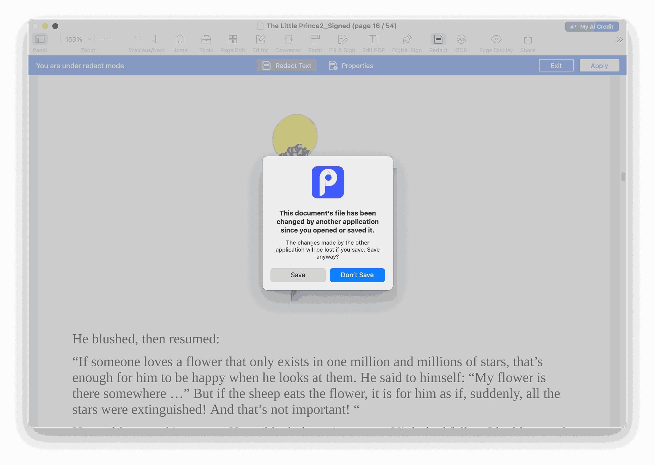Zoom out with the minus button
The width and height of the screenshot is (655, 465).
(x=101, y=39)
